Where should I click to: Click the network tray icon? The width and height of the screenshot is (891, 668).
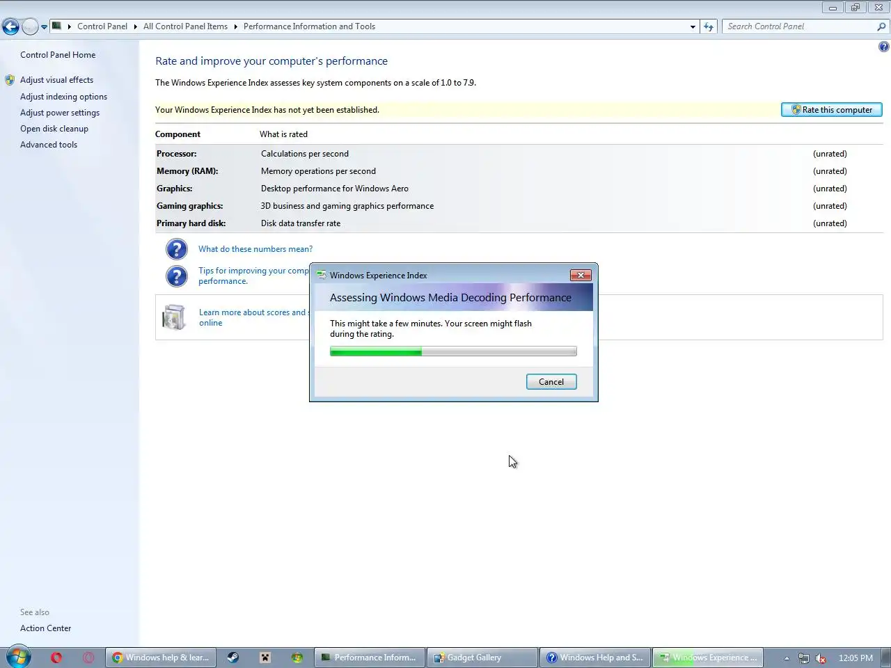coord(803,658)
